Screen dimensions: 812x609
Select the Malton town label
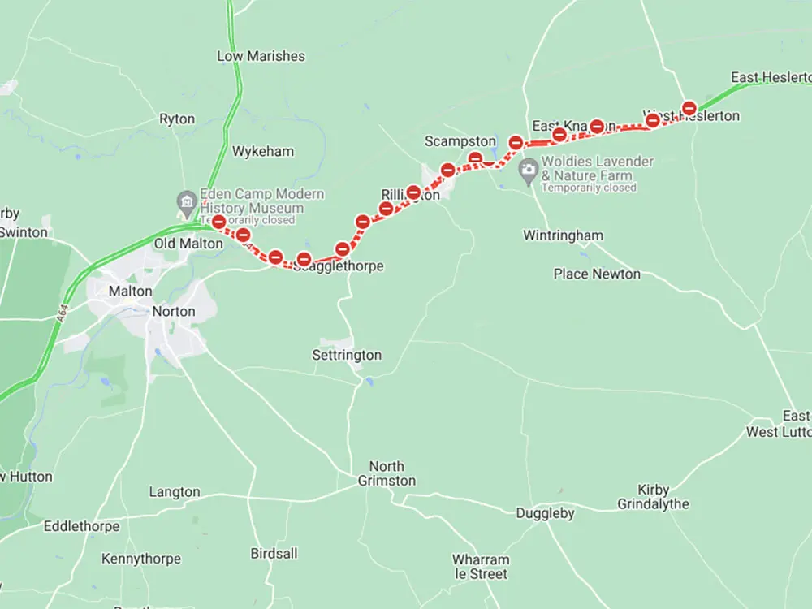pos(131,291)
